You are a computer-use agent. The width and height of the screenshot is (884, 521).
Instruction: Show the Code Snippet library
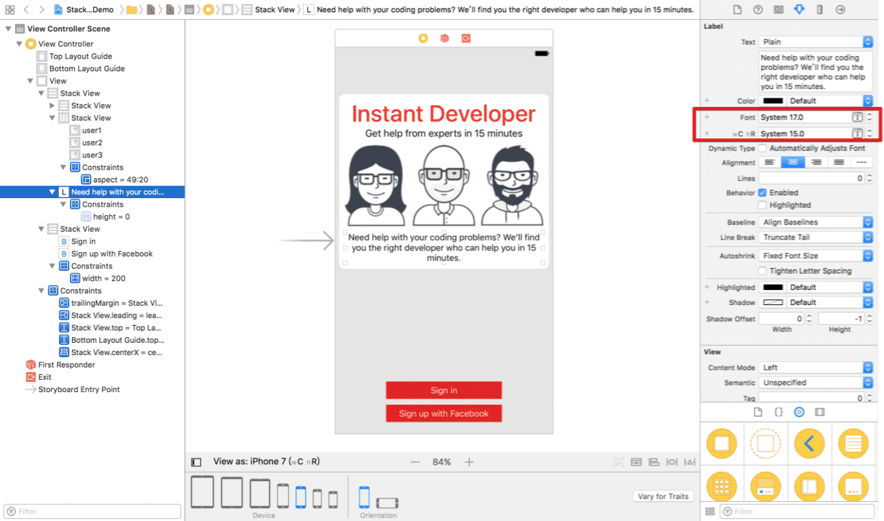tap(778, 412)
